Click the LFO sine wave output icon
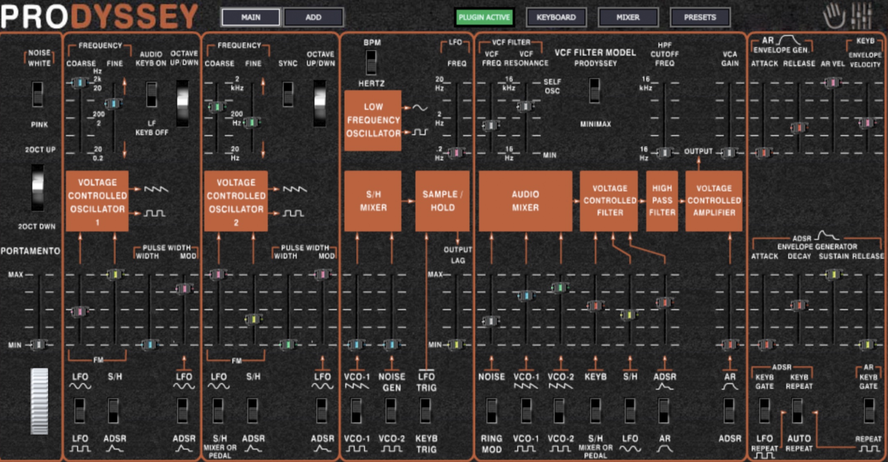Screen dimensions: 888x462 420,108
